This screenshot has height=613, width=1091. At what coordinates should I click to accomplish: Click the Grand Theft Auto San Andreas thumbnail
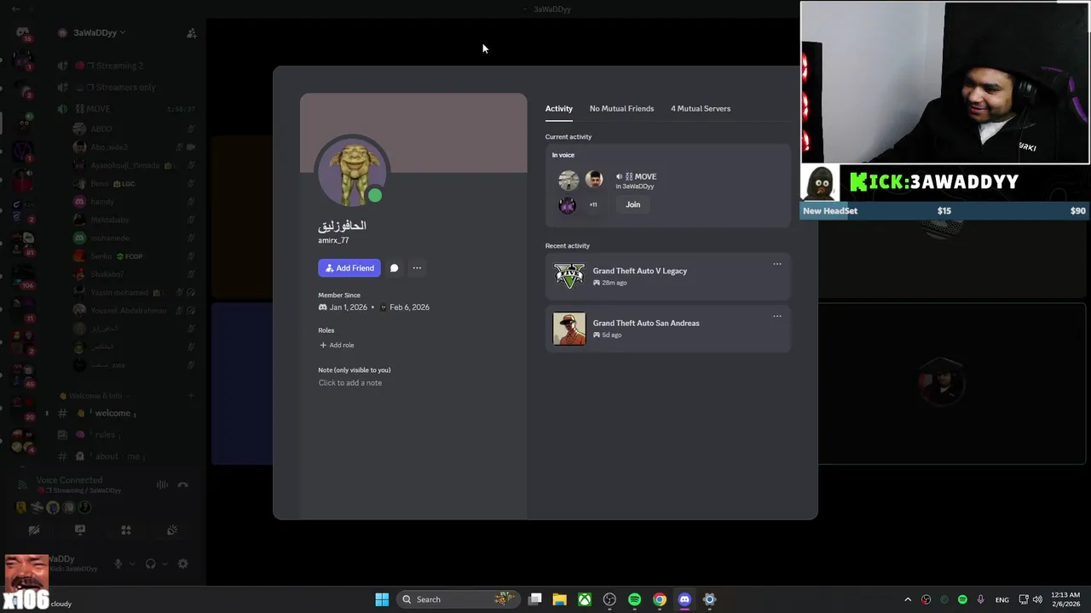569,329
